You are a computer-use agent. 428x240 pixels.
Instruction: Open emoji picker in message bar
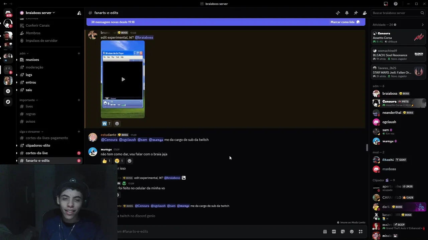352,231
